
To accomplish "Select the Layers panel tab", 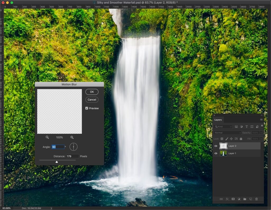I will coord(218,120).
